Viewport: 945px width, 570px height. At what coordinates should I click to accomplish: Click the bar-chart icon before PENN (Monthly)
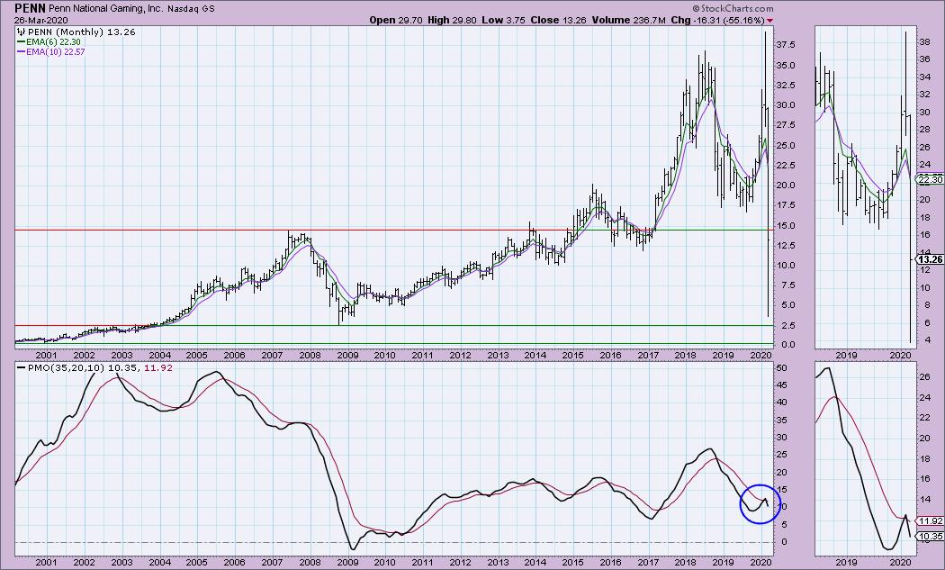pos(20,32)
